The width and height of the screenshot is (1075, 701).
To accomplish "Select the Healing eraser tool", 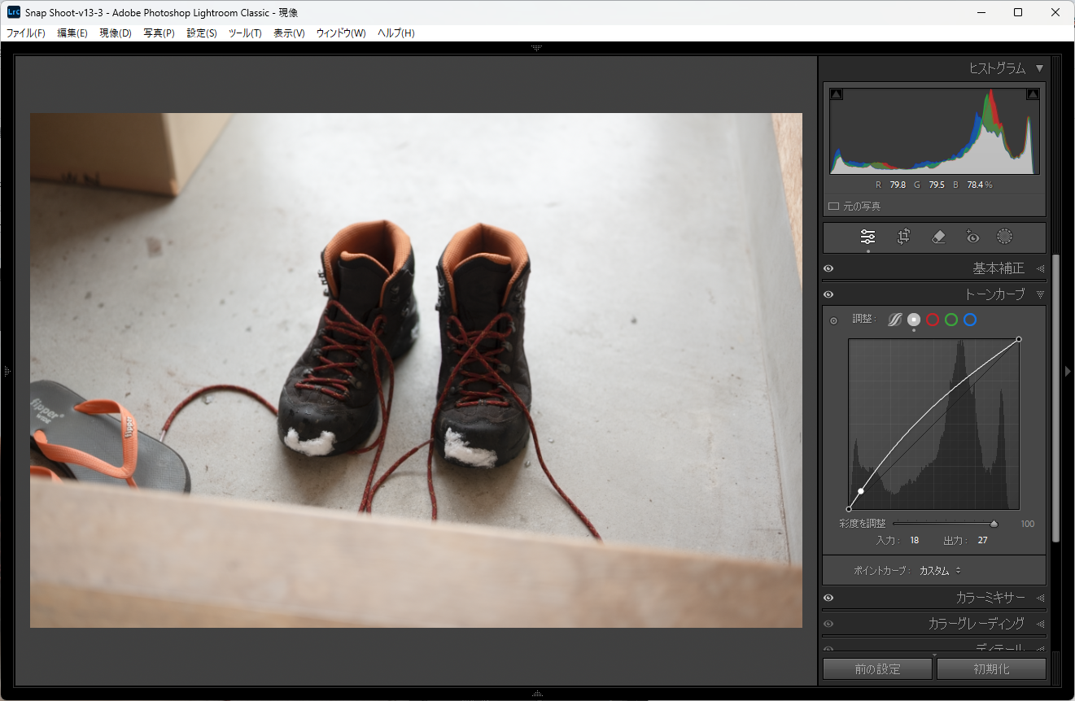I will coord(937,237).
